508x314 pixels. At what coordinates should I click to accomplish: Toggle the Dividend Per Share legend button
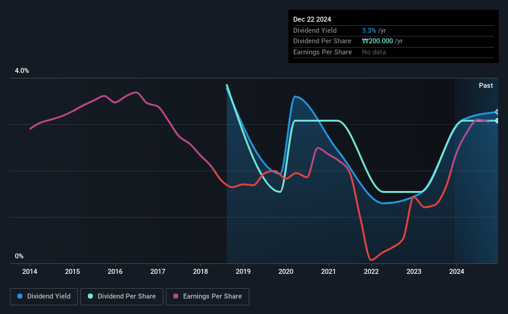coord(122,297)
